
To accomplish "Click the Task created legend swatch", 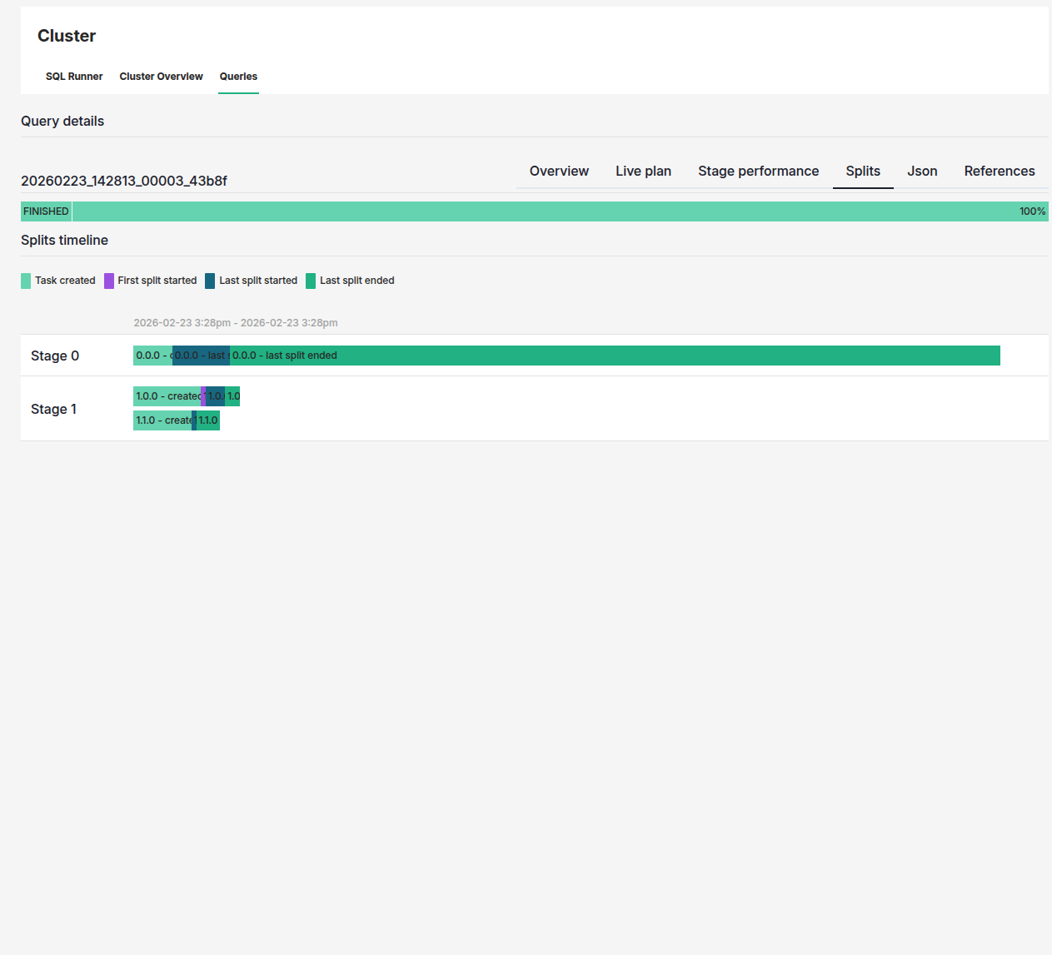I will pyautogui.click(x=26, y=281).
